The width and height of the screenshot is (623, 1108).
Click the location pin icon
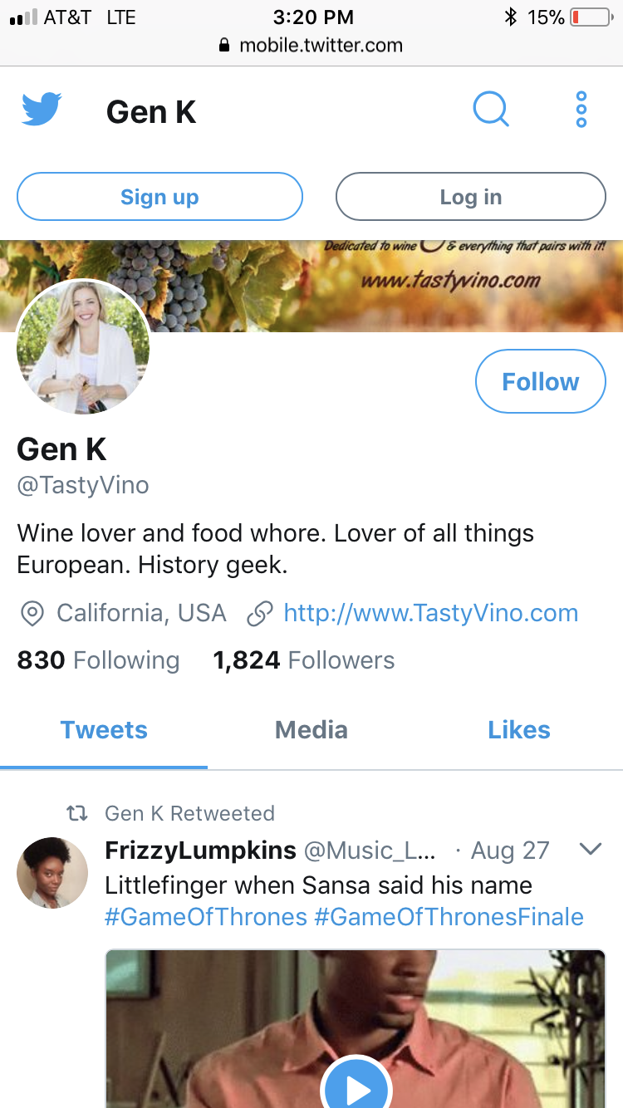tap(32, 614)
